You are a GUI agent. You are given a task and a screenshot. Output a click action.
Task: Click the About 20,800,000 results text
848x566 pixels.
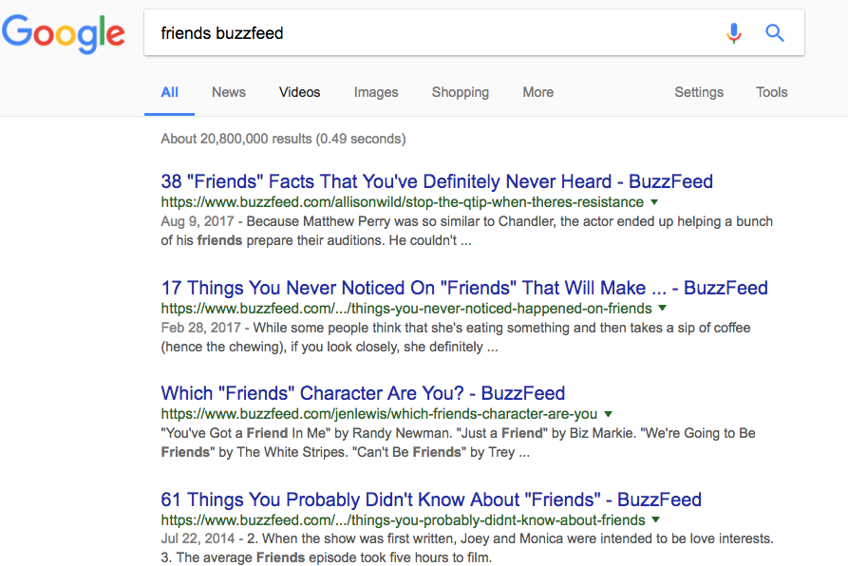click(283, 139)
